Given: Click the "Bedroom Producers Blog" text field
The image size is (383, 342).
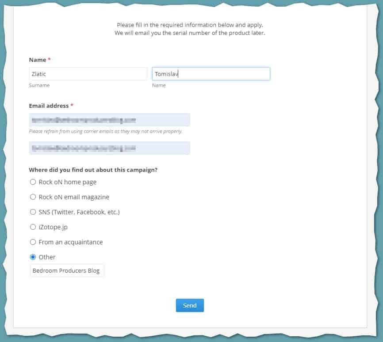Looking at the screenshot, I should click(67, 271).
